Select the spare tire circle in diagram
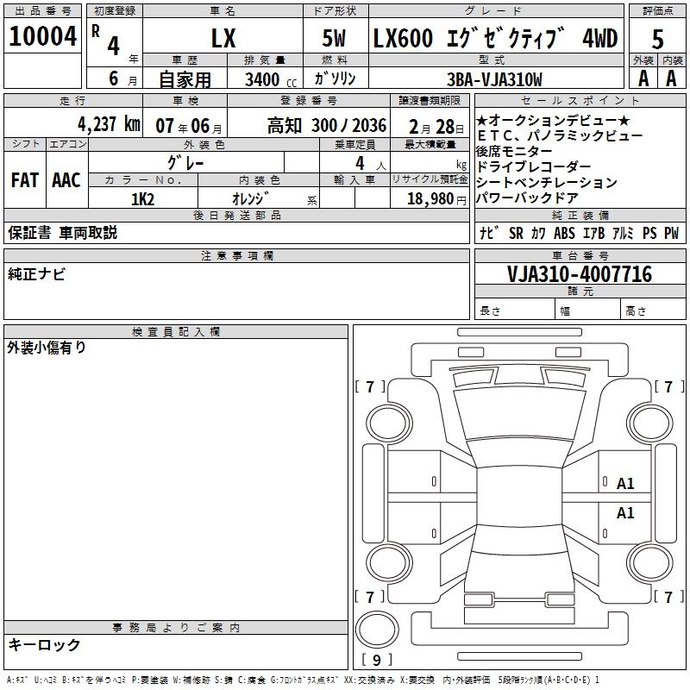 coord(377,630)
